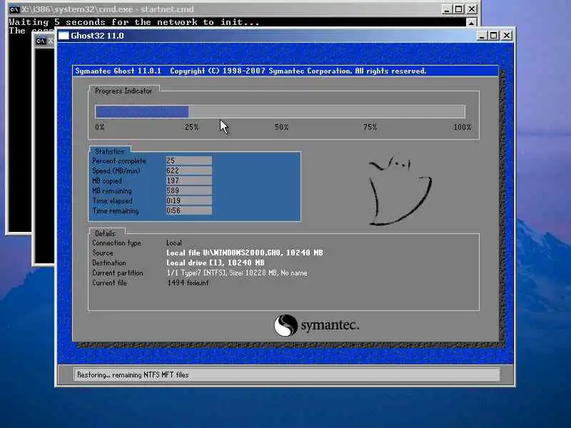
Task: Minimize the cmd.exe startnet.cmd window
Action: point(447,9)
